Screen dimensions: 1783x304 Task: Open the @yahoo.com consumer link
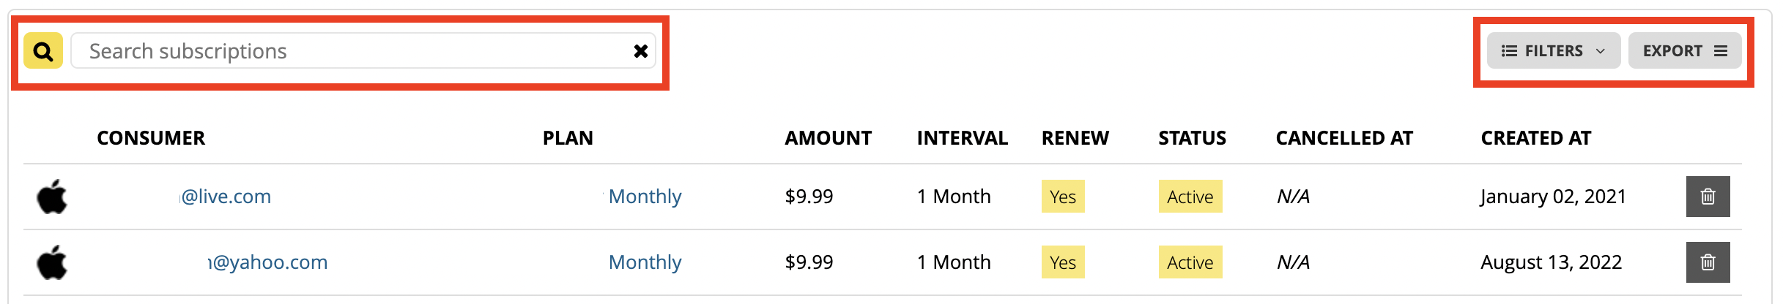pos(267,262)
